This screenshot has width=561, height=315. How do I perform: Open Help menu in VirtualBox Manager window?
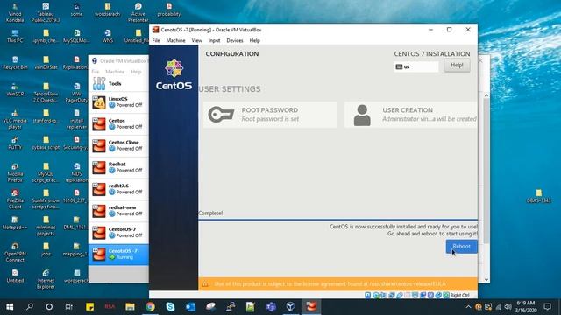click(x=136, y=72)
